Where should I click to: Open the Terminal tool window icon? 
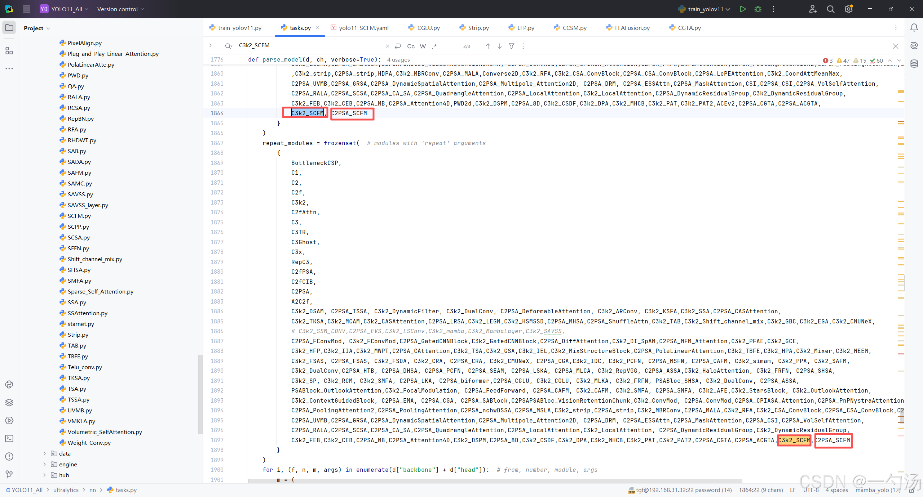pyautogui.click(x=9, y=438)
